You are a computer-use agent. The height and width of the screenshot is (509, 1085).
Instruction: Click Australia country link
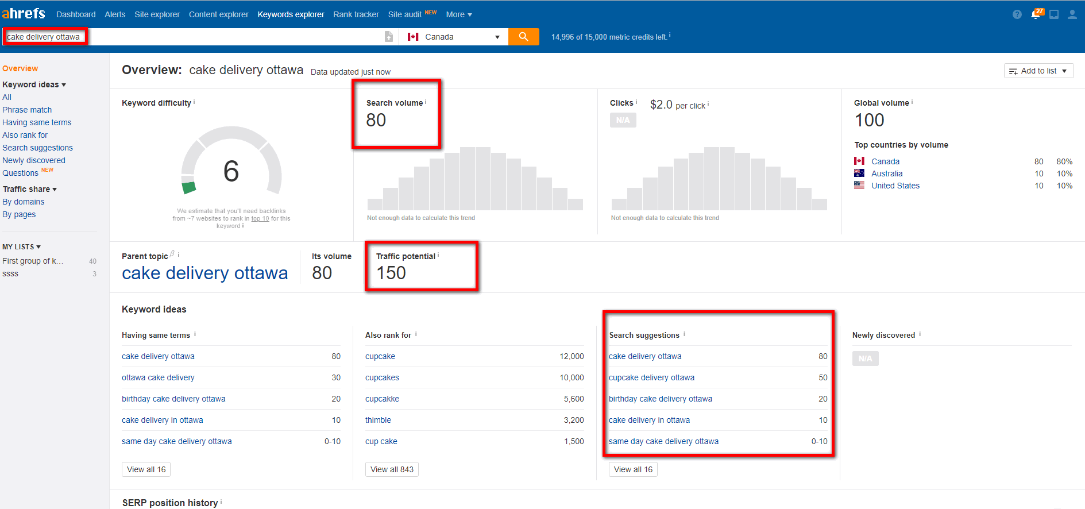[x=887, y=173]
